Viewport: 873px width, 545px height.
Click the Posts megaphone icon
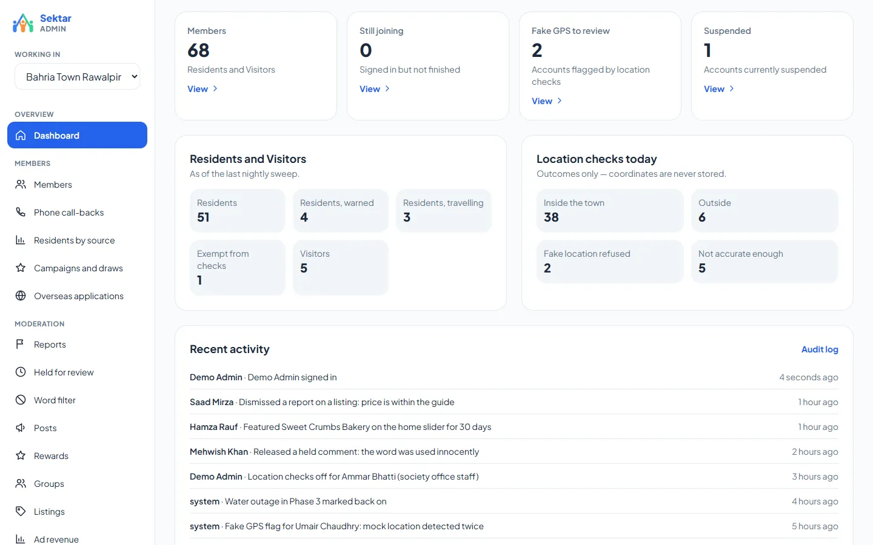[x=21, y=428]
